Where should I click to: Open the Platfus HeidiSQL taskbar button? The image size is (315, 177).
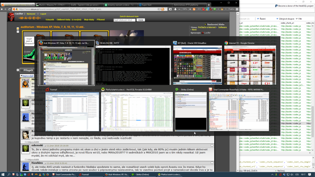[170, 175]
